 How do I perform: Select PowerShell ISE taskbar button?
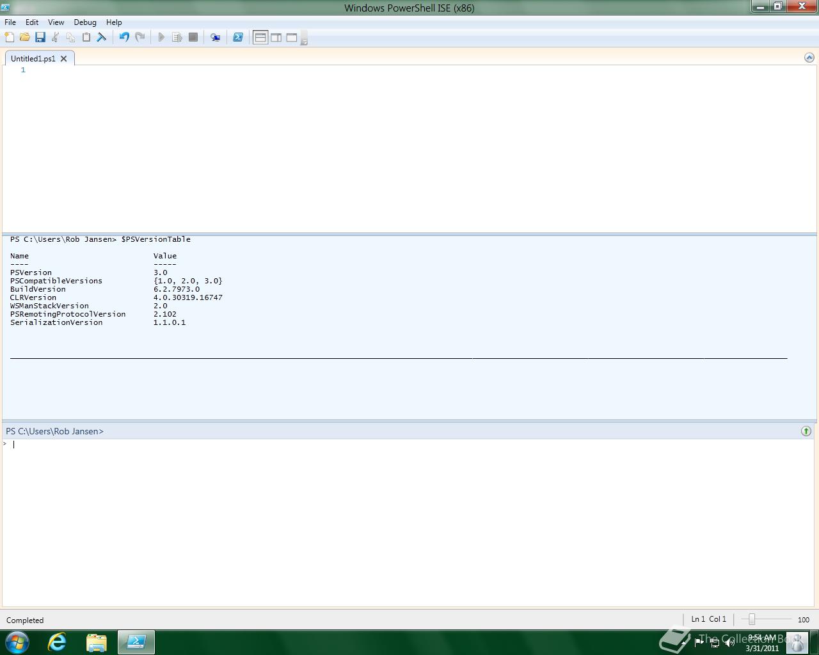click(x=136, y=642)
